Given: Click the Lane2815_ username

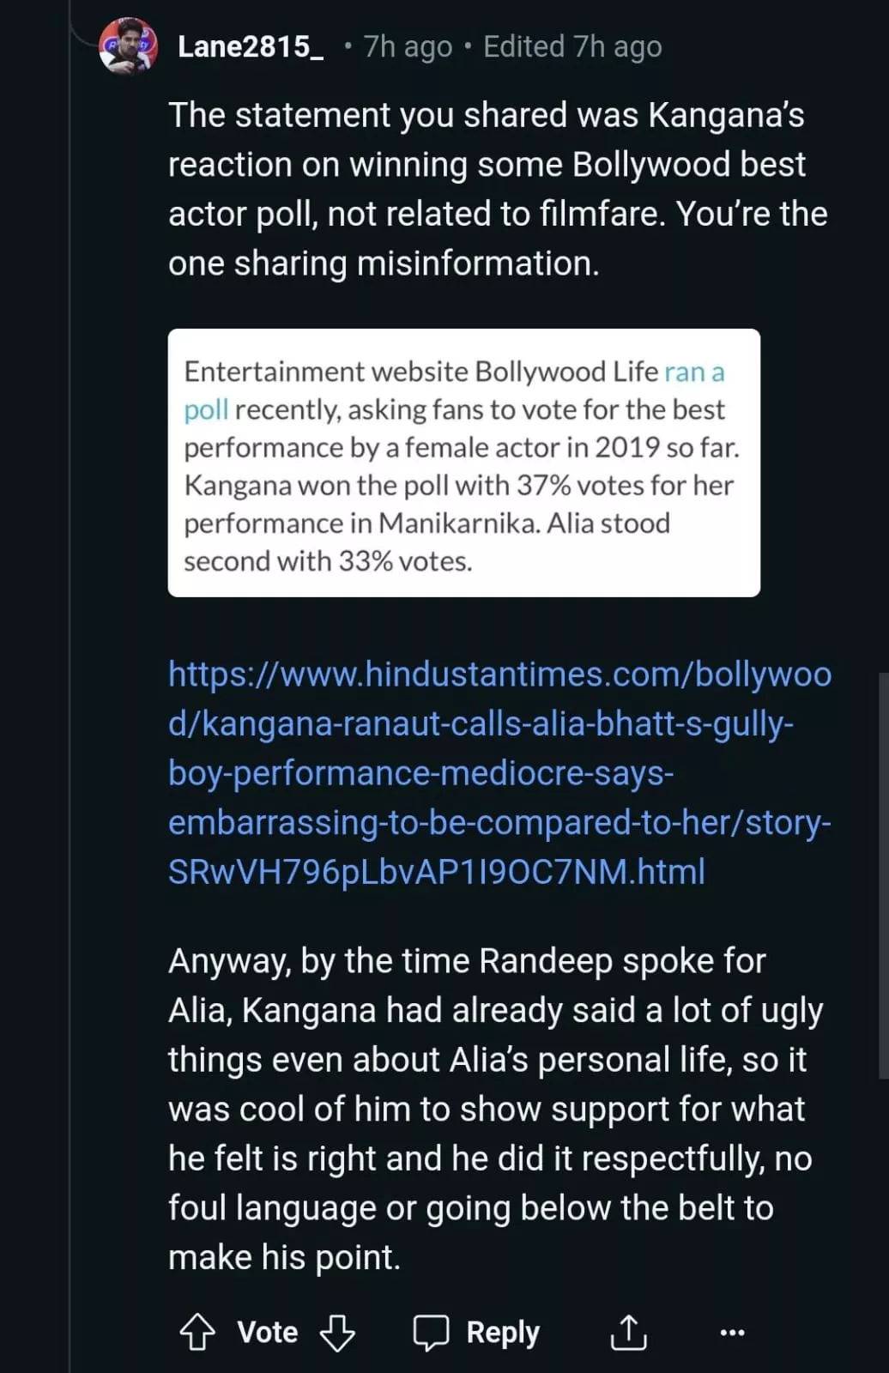Looking at the screenshot, I should point(250,46).
